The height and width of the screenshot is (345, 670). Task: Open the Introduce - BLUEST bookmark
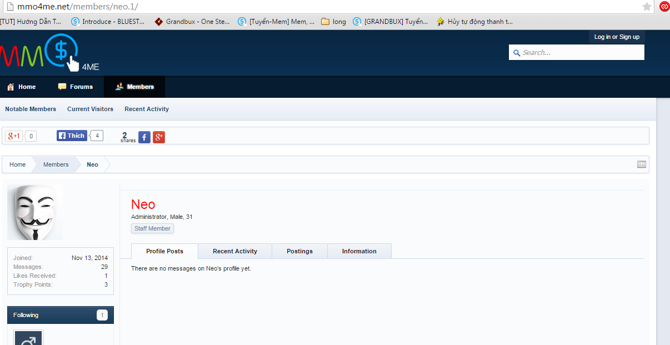pyautogui.click(x=108, y=22)
